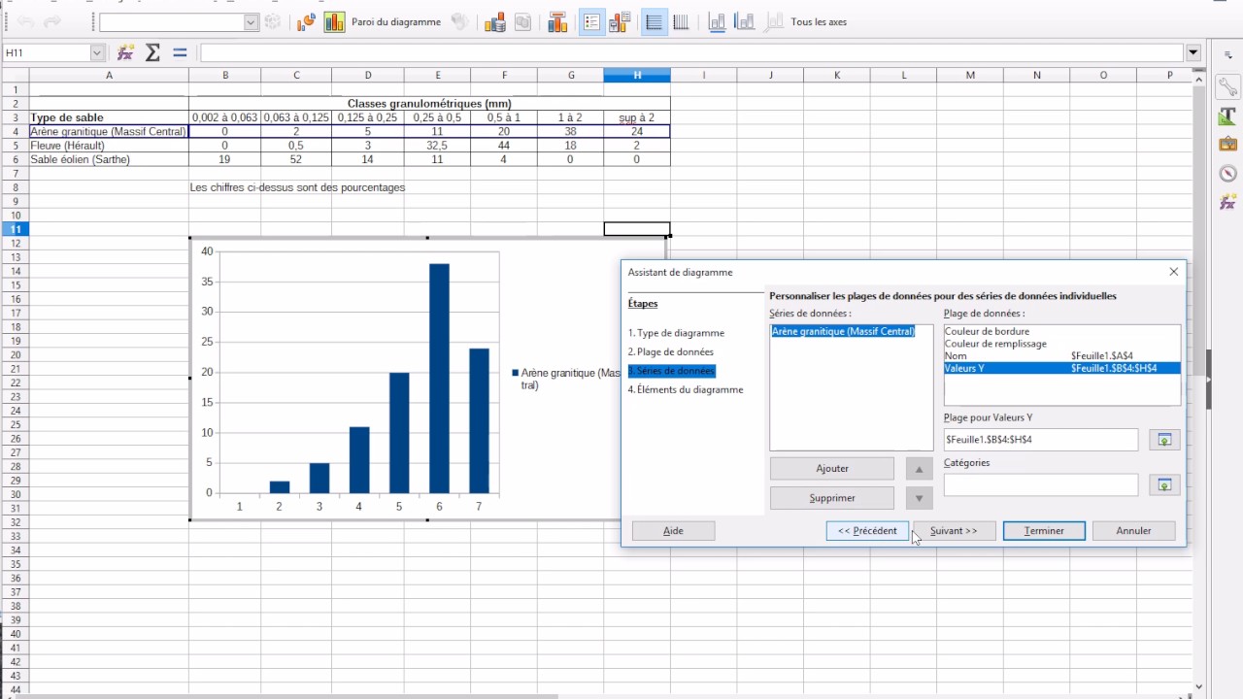Open the legend settings icon
The height and width of the screenshot is (699, 1243).
click(x=620, y=22)
